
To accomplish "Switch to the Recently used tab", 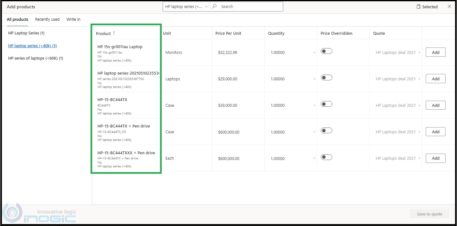I will tap(47, 19).
